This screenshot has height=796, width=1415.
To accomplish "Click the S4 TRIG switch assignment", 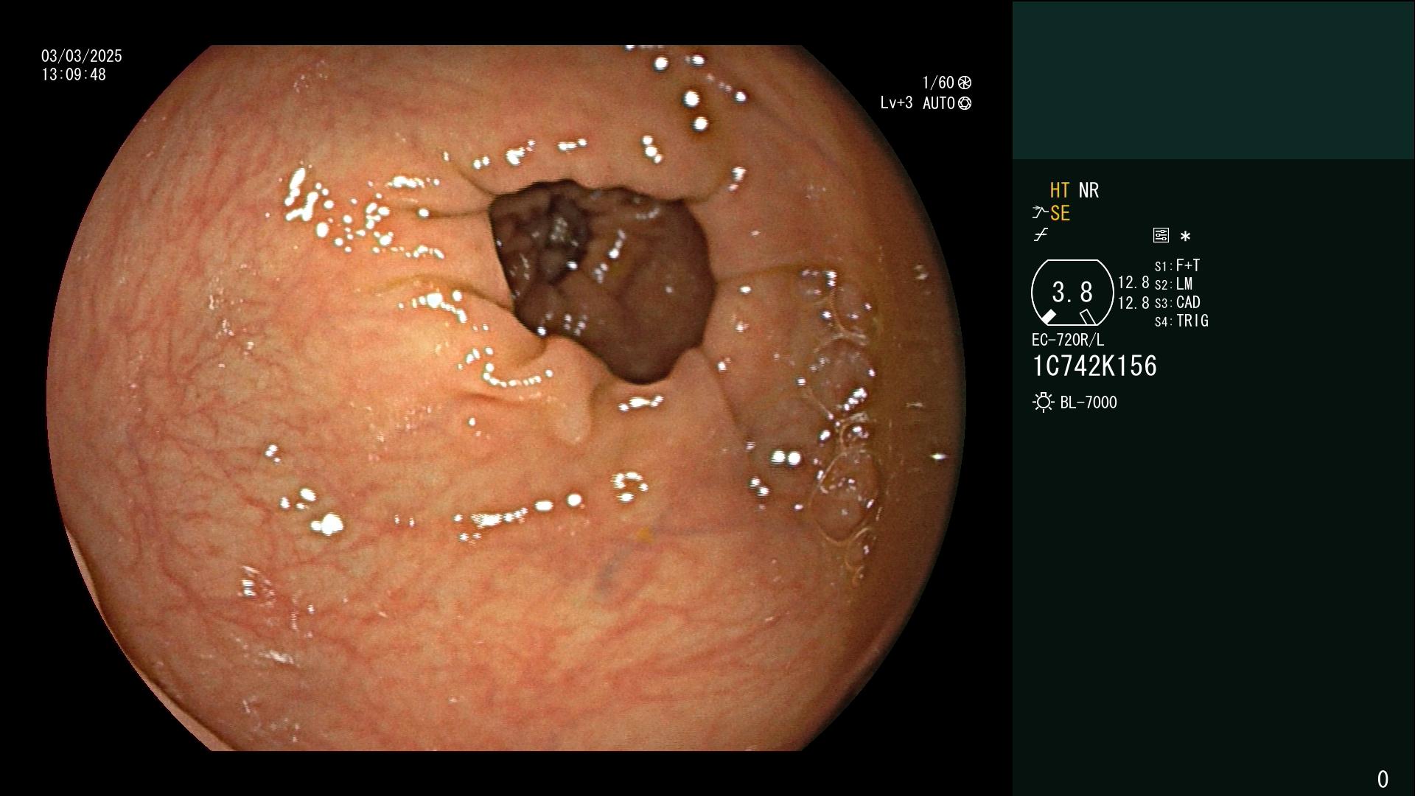I will tap(1181, 321).
